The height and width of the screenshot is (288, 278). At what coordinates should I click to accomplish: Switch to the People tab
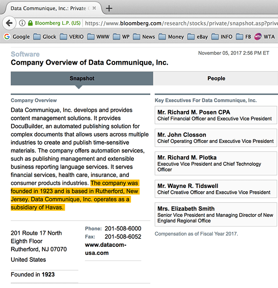216,78
